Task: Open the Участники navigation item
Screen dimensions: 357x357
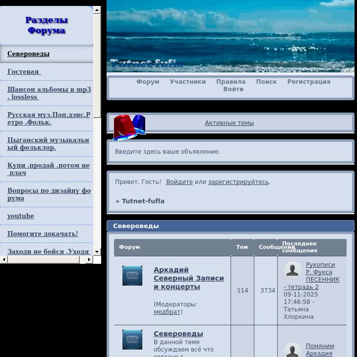Action: (x=187, y=82)
